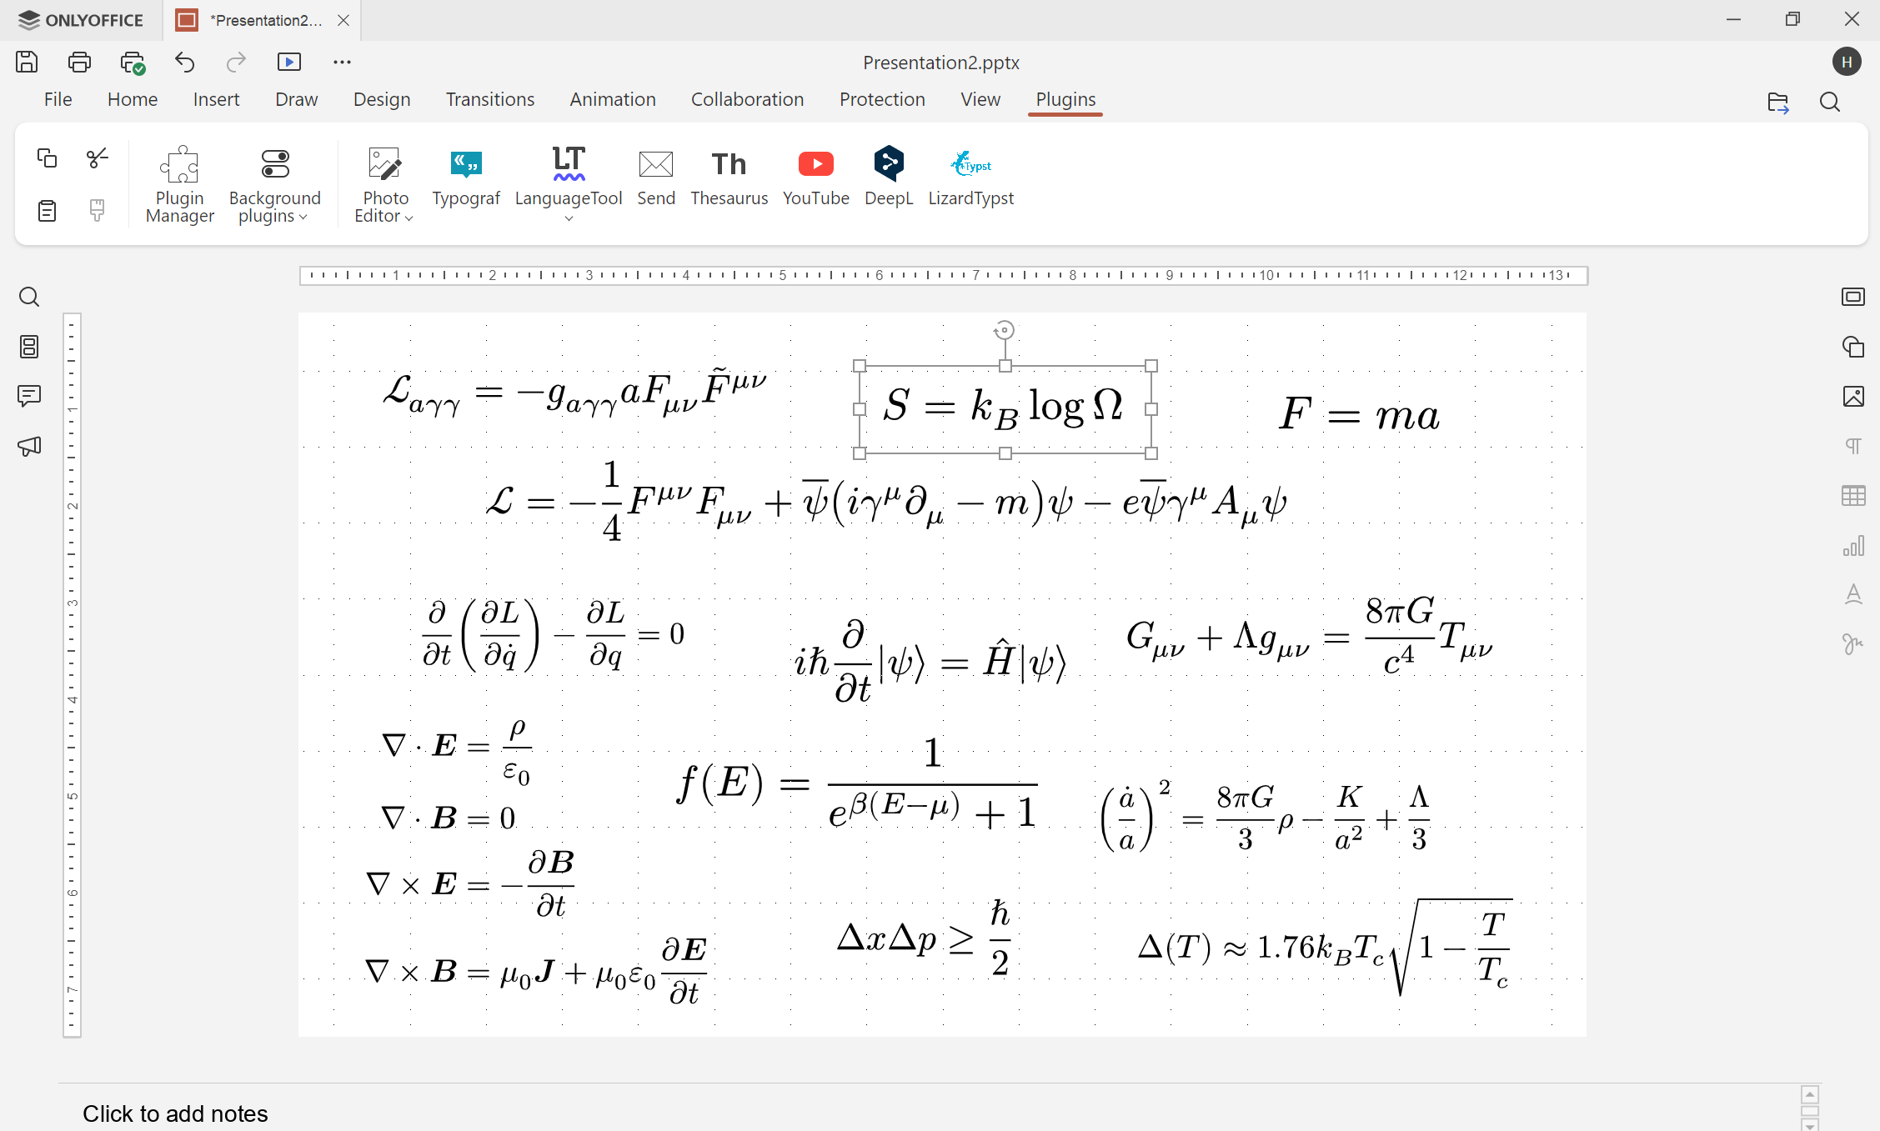Open the Send plugin
Screen dimensions: 1880x1131
coord(656,178)
